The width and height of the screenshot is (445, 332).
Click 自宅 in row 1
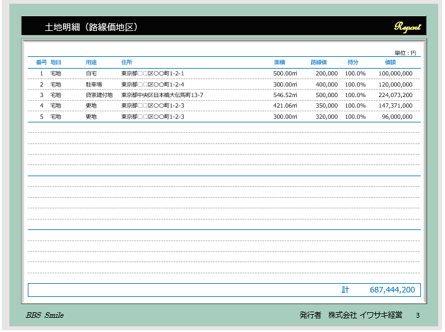click(91, 74)
